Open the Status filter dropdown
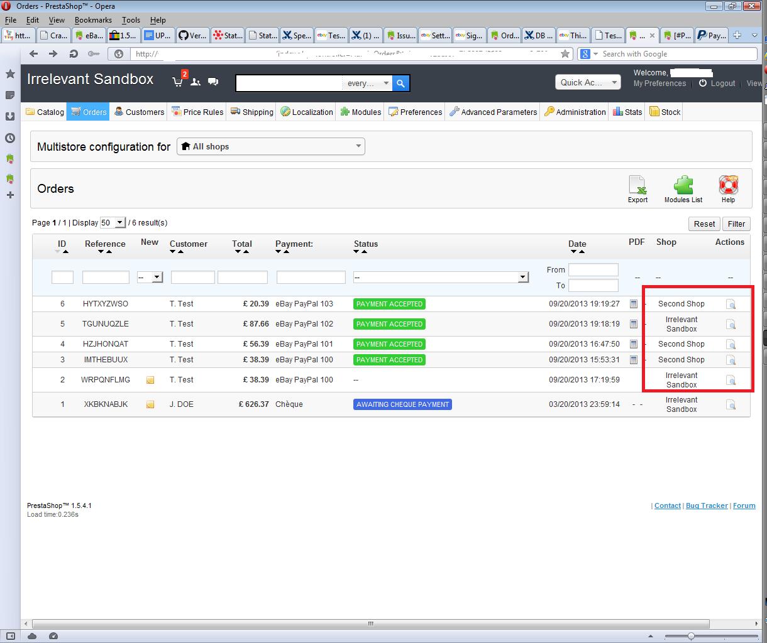 (440, 277)
